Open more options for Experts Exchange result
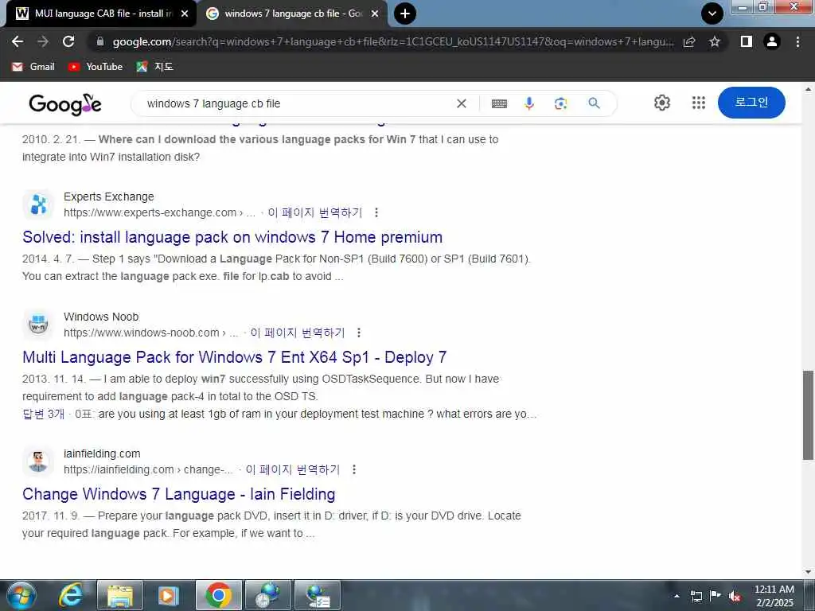This screenshot has height=611, width=815. (x=376, y=212)
